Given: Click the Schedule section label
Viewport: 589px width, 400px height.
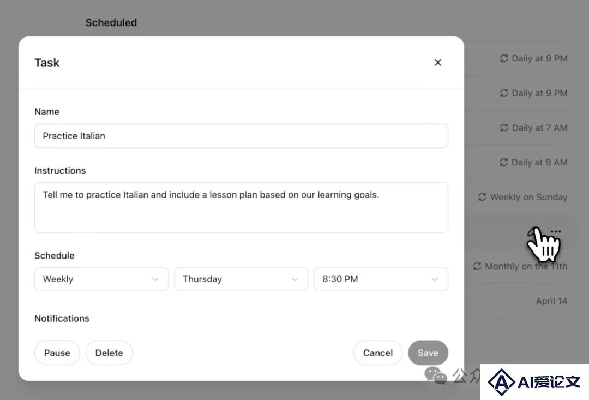Looking at the screenshot, I should [54, 256].
